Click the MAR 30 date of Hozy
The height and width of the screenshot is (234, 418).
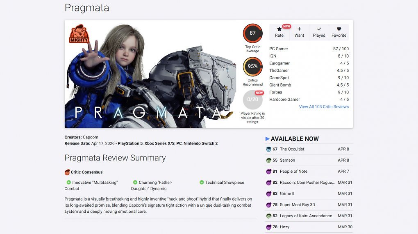click(345, 227)
